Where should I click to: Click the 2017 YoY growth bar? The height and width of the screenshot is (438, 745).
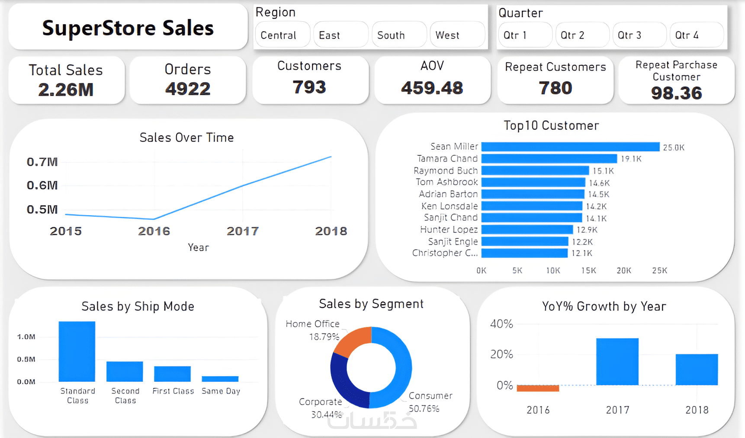point(617,361)
